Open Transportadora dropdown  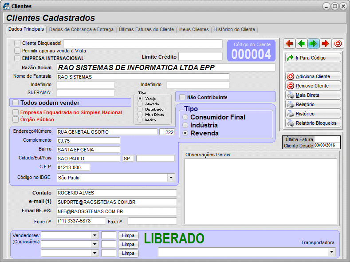332,252
